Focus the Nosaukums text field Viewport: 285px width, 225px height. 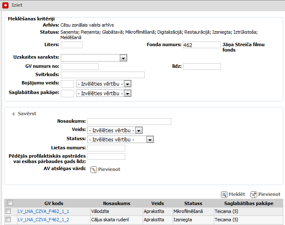(x=129, y=121)
